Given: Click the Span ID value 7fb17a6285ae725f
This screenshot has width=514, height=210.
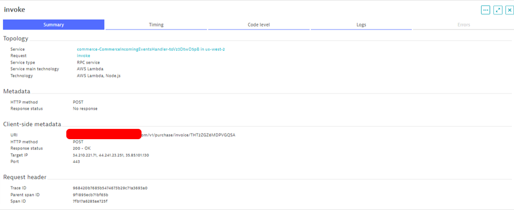Looking at the screenshot, I should (x=90, y=201).
